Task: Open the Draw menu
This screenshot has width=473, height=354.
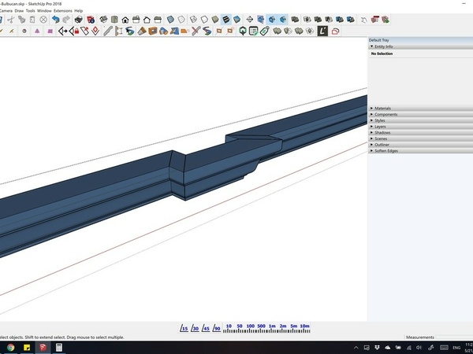Action: point(18,10)
